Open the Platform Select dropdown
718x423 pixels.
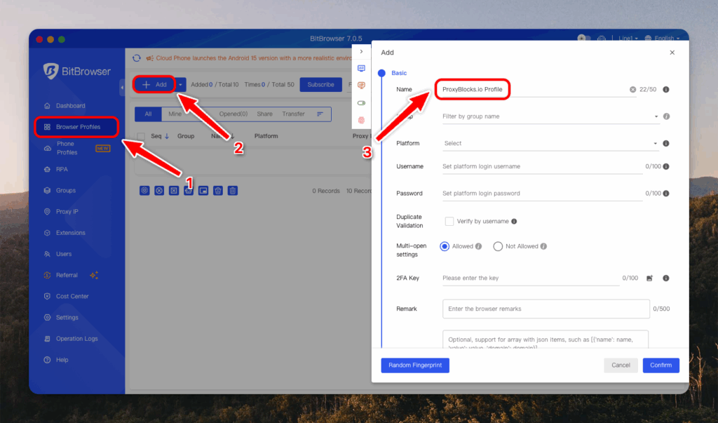pos(550,143)
